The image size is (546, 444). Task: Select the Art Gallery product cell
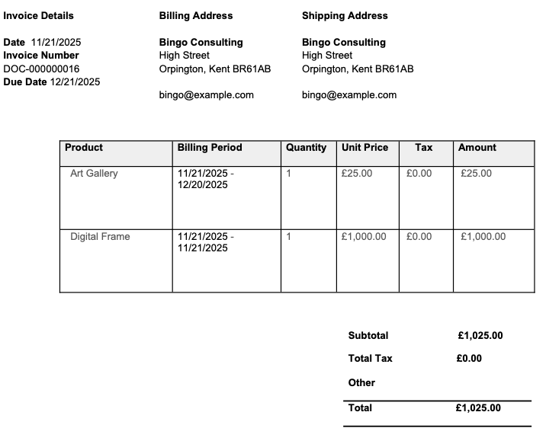click(94, 174)
